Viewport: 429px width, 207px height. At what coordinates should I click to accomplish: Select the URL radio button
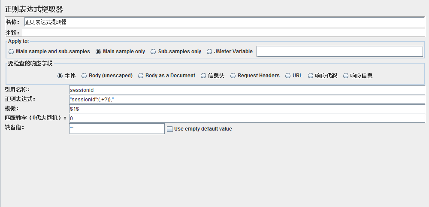tap(288, 76)
